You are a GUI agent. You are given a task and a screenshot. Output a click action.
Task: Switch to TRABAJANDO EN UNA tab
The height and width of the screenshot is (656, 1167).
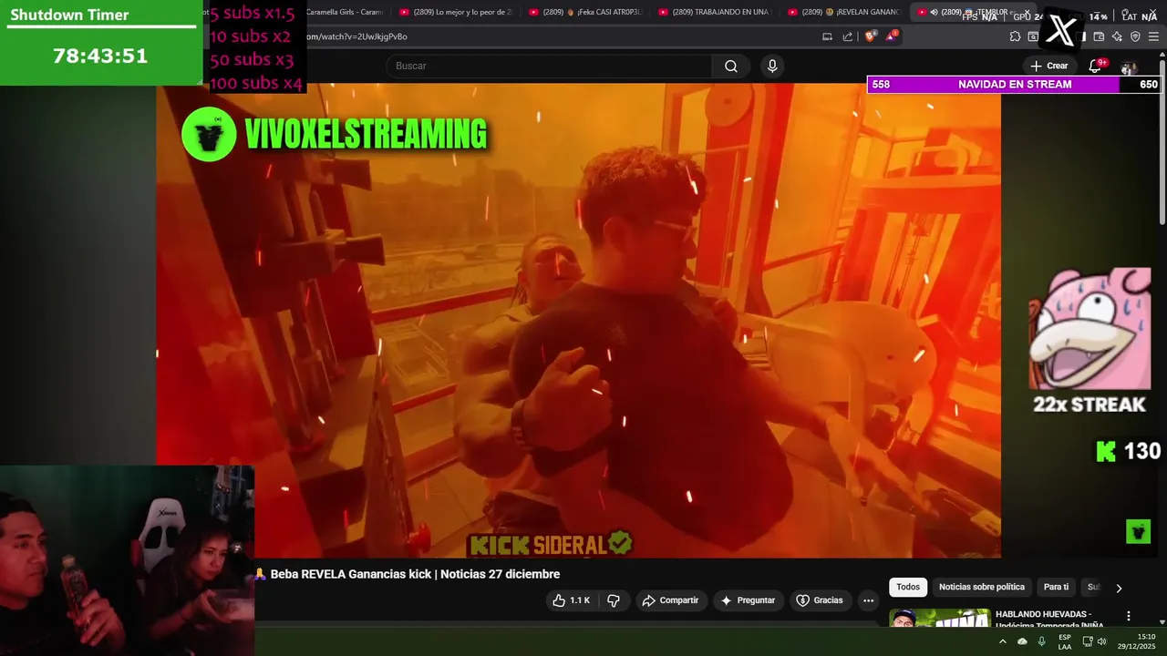[x=715, y=12]
